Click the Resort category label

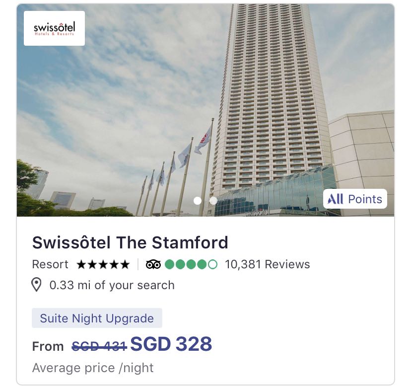(50, 264)
